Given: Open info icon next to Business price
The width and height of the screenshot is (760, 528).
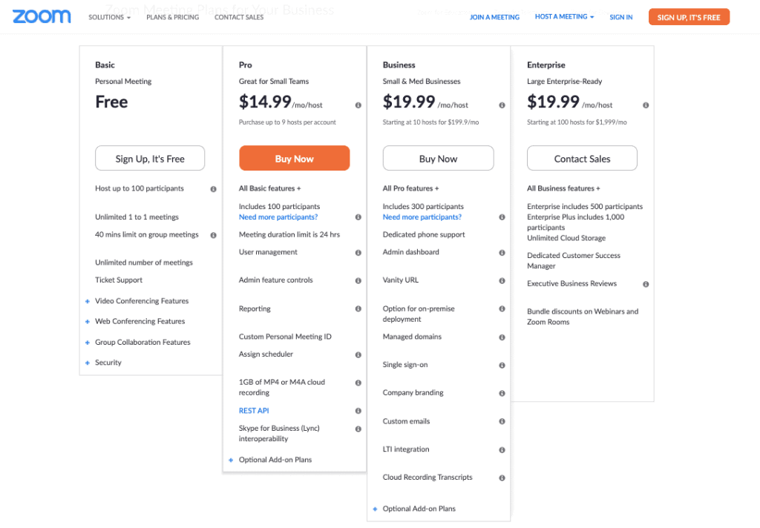Looking at the screenshot, I should point(502,105).
